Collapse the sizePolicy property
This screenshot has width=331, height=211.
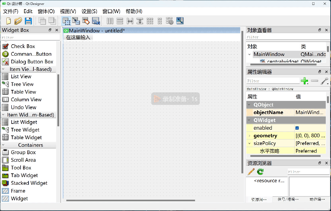(249, 143)
